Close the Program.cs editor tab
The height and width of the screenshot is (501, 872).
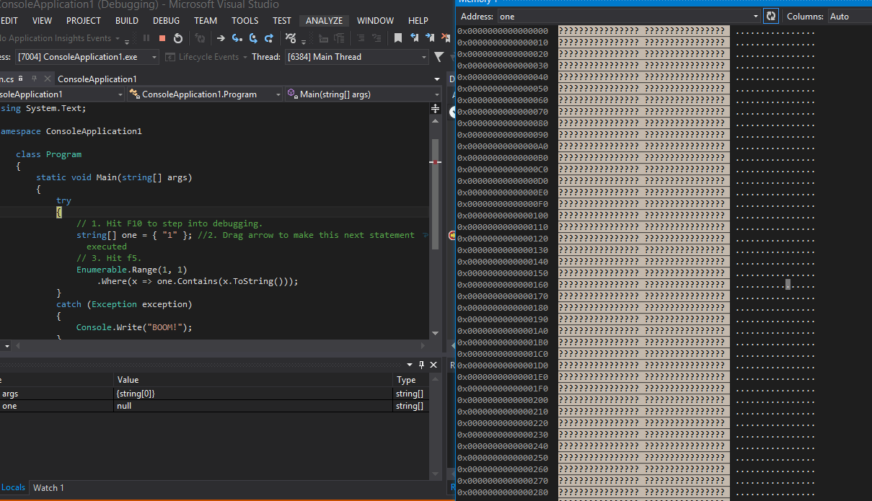pos(47,79)
